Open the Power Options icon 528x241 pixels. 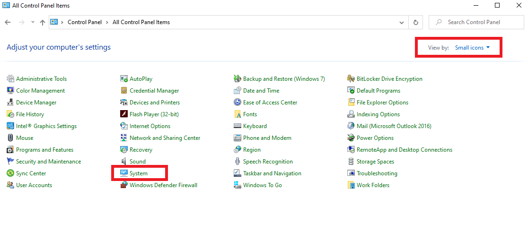click(351, 138)
